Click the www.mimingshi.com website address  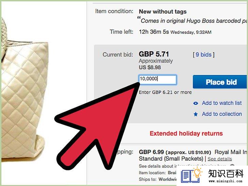(226, 181)
